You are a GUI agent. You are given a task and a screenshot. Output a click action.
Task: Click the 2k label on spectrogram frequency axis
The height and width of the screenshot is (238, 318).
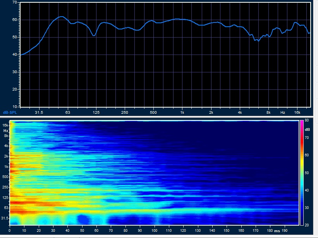pyautogui.click(x=6, y=156)
